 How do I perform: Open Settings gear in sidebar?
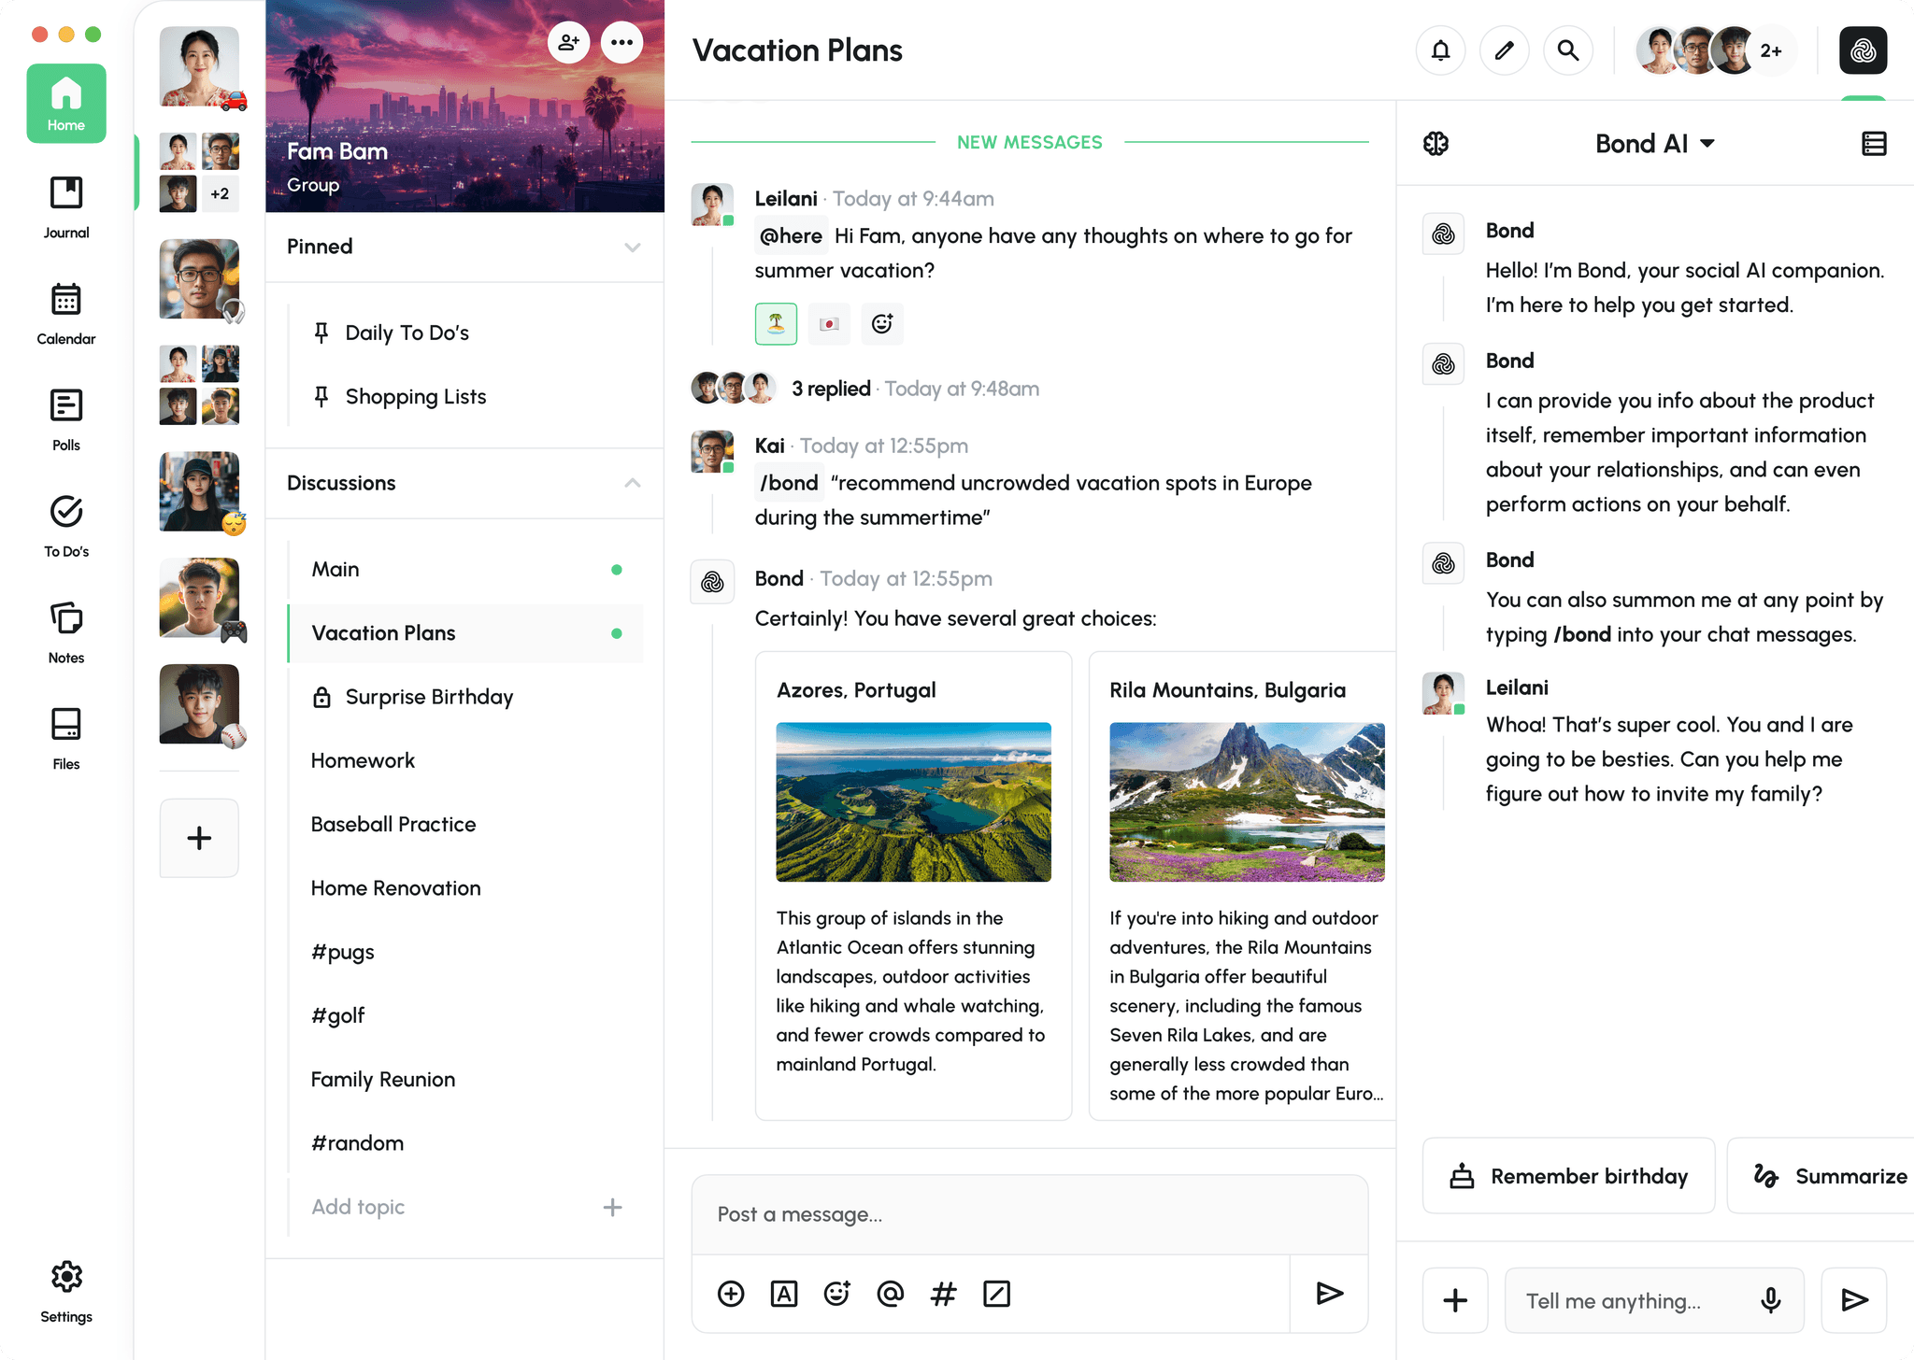(x=66, y=1291)
